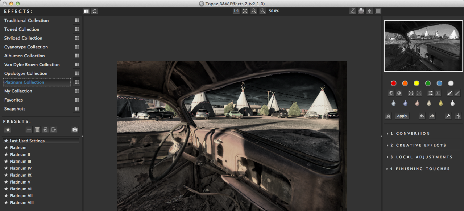Image resolution: width=464 pixels, height=211 pixels.
Task: Click the export preset icon
Action: point(54,130)
